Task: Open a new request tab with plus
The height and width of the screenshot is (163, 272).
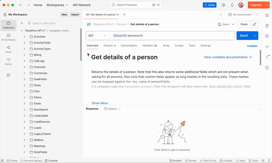Action: [124, 15]
